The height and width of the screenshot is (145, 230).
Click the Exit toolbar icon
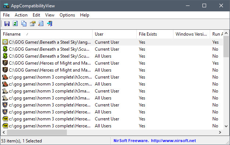pyautogui.click(x=50, y=23)
